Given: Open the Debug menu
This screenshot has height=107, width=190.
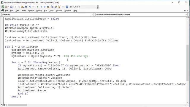Looking at the screenshot, I should (39, 11).
